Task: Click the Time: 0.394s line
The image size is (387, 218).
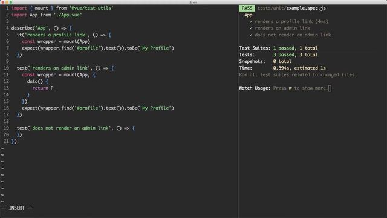Action: tap(282, 68)
